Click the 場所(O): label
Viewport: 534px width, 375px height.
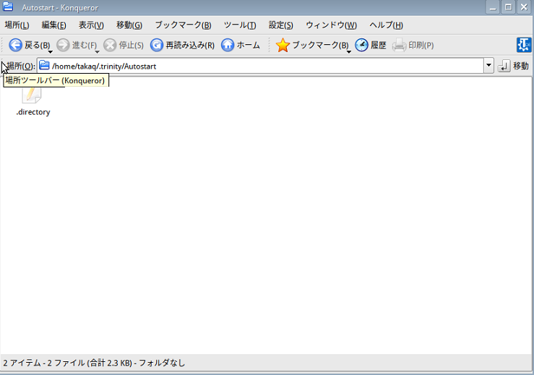[21, 66]
